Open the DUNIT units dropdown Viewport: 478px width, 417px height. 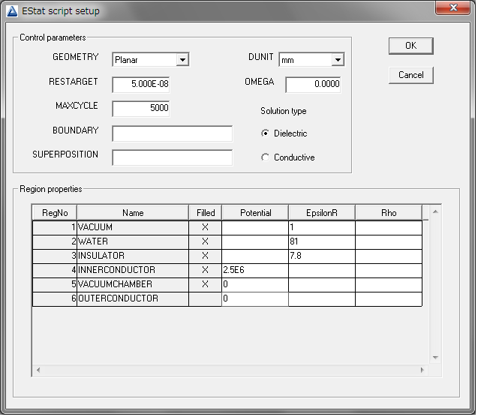337,60
